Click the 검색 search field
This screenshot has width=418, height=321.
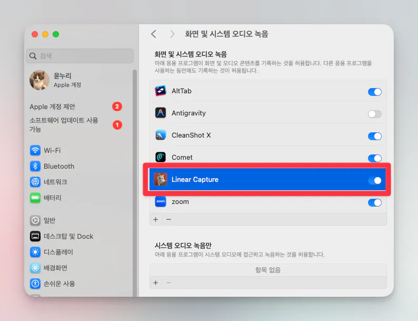pyautogui.click(x=79, y=56)
